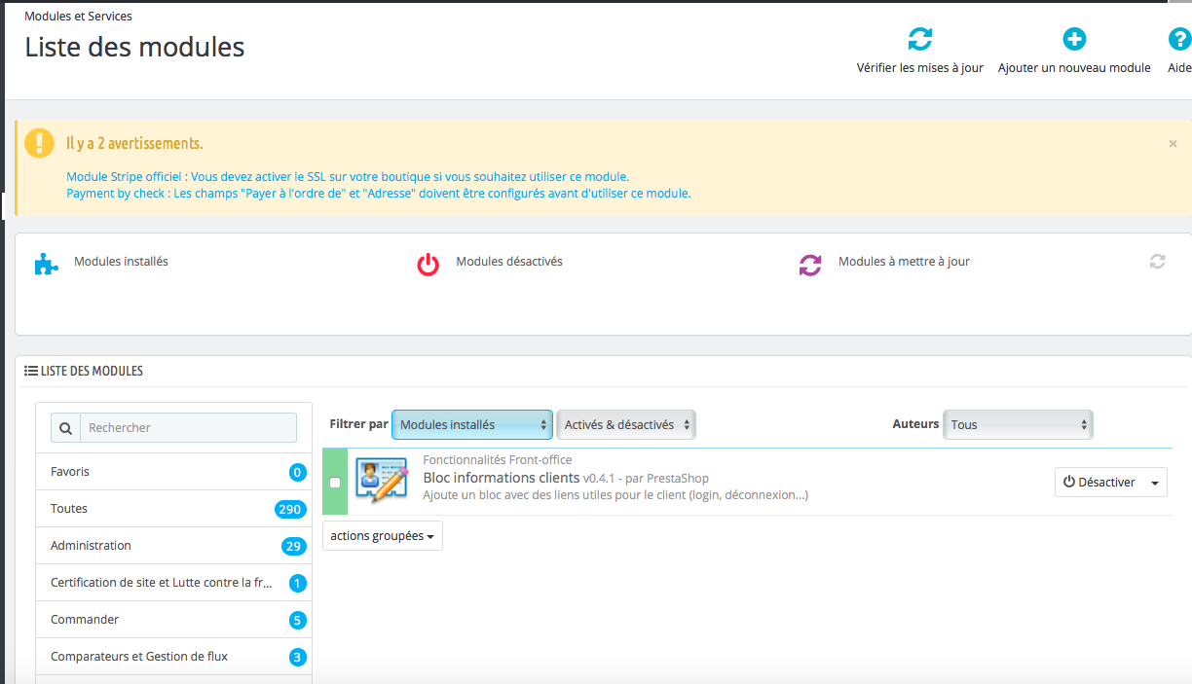Viewport: 1192px width, 684px height.
Task: Click the Rechercher search field
Action: tap(188, 428)
